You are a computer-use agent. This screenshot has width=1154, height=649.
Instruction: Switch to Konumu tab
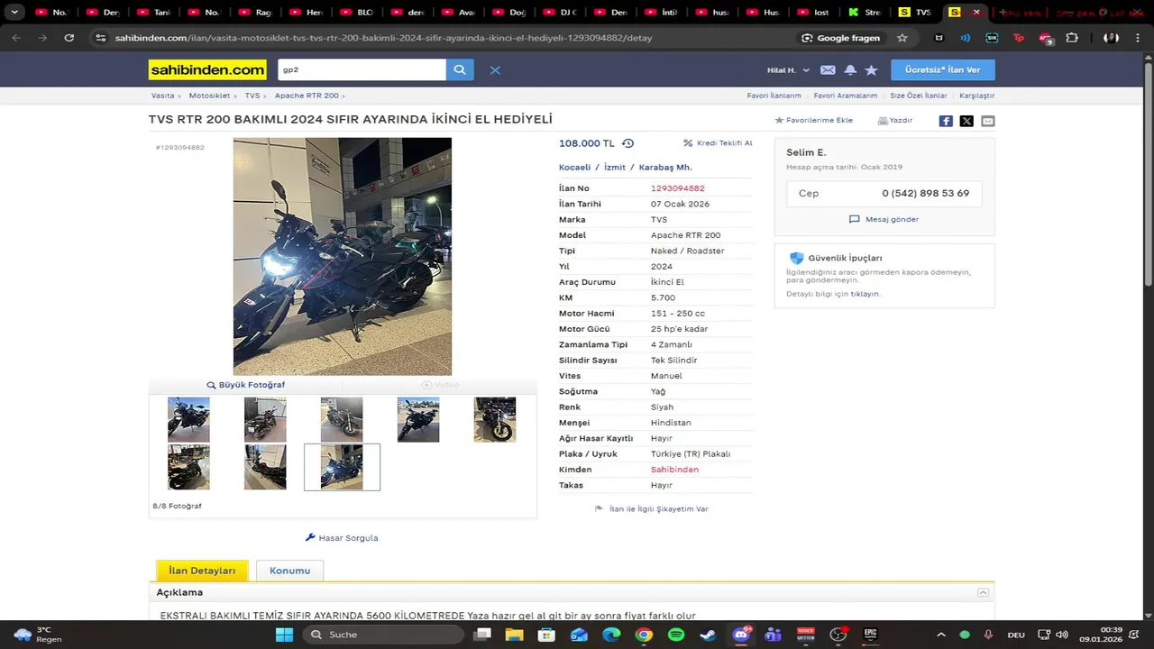pyautogui.click(x=289, y=571)
